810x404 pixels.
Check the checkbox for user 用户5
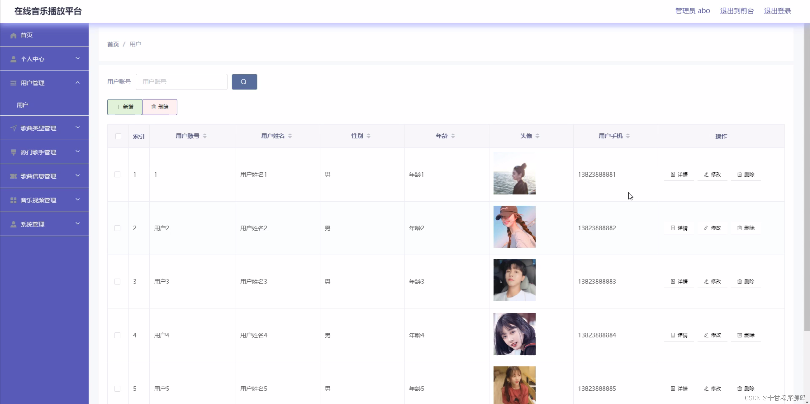[117, 388]
